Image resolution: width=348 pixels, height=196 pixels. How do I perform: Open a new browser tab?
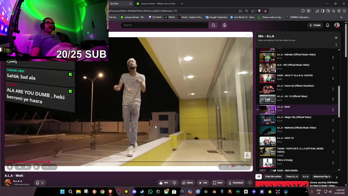coord(182,4)
